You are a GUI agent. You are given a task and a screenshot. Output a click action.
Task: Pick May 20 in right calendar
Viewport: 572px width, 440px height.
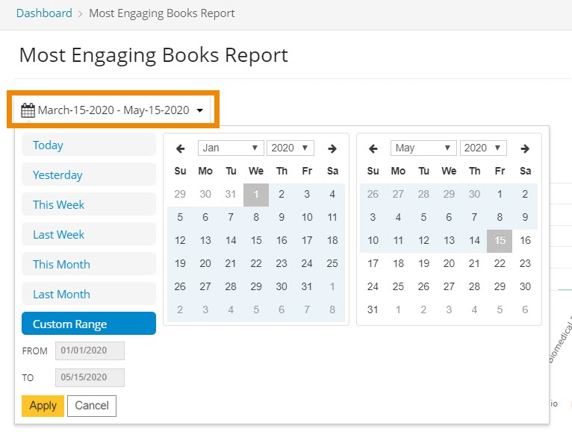click(449, 263)
